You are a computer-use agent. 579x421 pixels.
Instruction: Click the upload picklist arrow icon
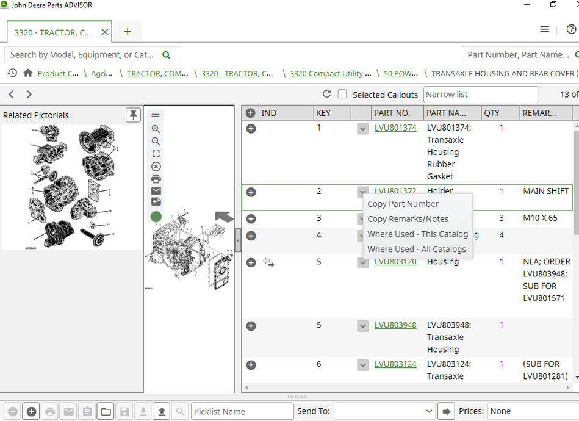161,411
